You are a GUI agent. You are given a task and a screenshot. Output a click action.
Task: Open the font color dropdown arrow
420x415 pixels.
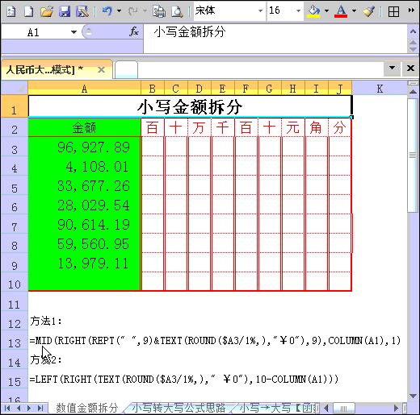pos(355,11)
